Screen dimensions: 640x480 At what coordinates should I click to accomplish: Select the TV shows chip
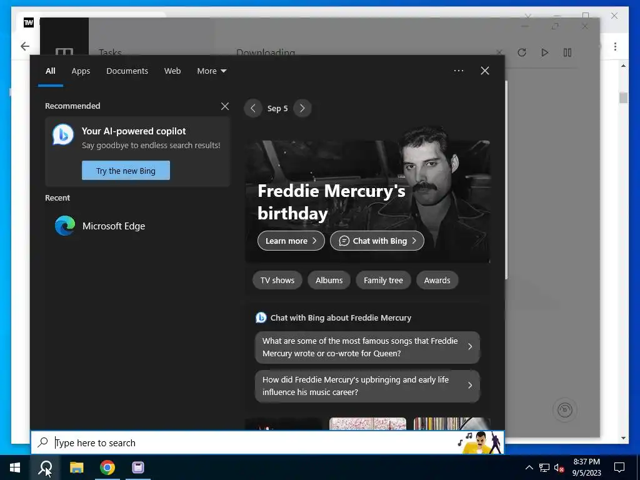click(x=277, y=281)
